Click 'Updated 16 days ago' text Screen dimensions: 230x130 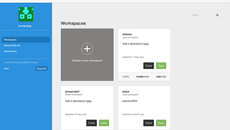pyautogui.click(x=76, y=114)
